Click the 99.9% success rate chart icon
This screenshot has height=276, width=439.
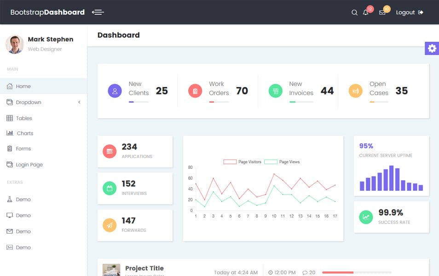366,216
